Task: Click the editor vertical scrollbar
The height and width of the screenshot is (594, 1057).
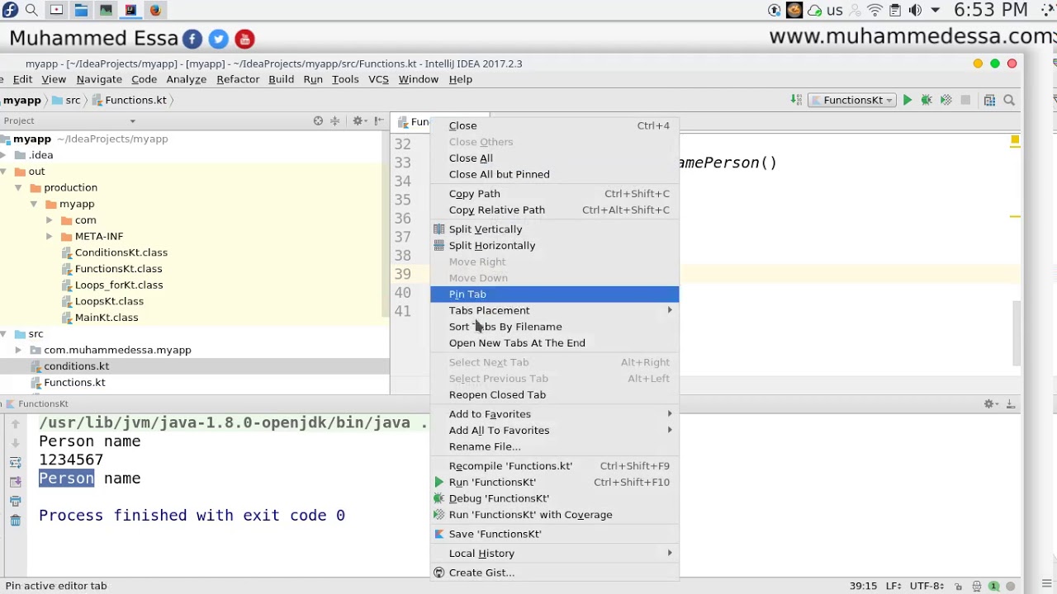Action: click(x=1017, y=334)
